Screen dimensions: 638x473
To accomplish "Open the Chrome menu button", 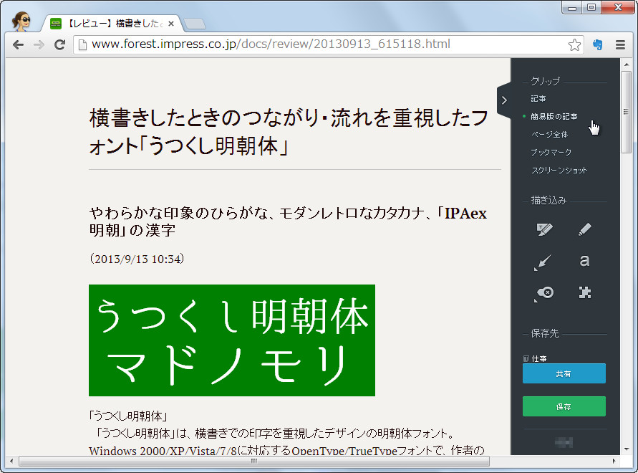I will [620, 44].
